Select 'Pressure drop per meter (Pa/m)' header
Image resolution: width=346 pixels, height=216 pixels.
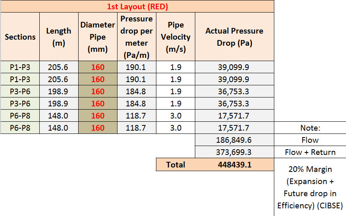click(x=137, y=37)
